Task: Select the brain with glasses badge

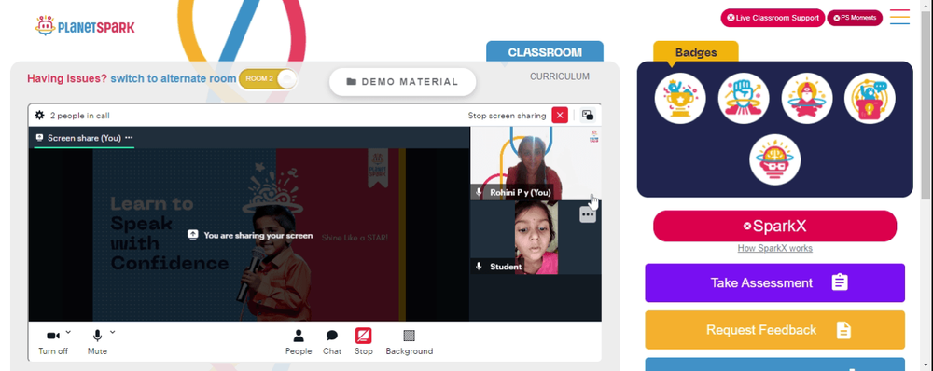Action: tap(774, 160)
